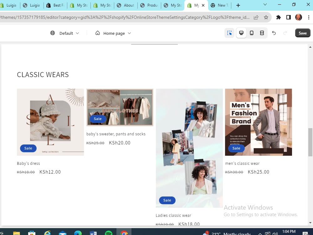Open the Men's Fashion Brand product image

259,122
